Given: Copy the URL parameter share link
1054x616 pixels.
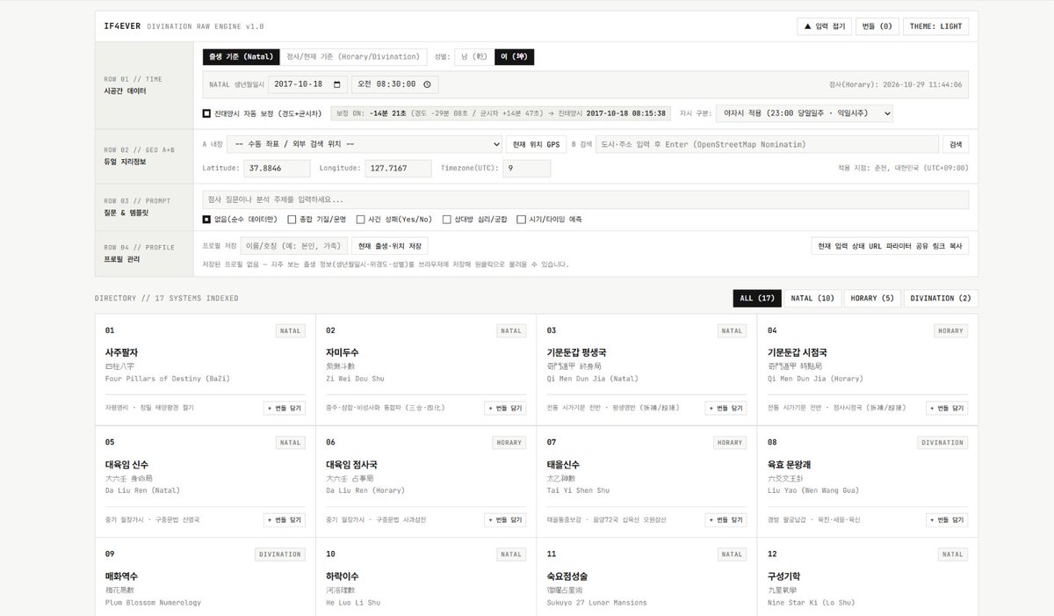Looking at the screenshot, I should point(890,246).
